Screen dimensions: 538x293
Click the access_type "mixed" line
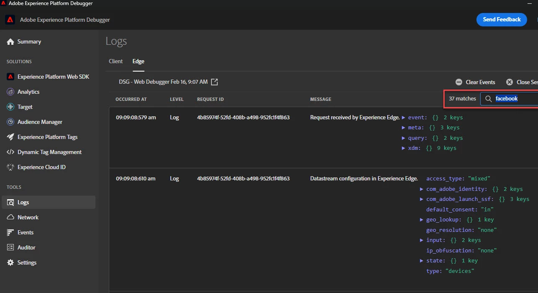pos(458,179)
